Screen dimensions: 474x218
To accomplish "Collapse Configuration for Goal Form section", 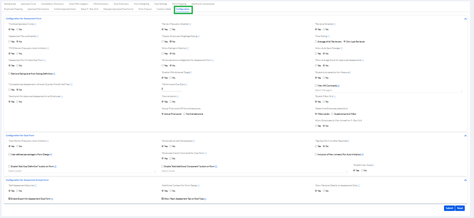I will click(x=465, y=136).
